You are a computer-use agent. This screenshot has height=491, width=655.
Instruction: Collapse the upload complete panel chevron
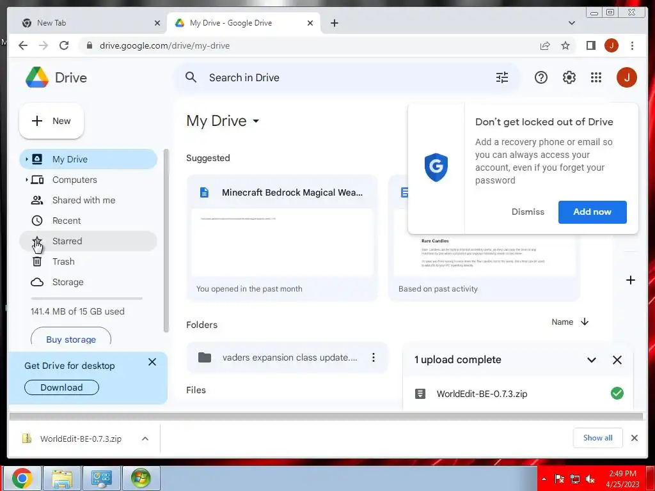[591, 360]
